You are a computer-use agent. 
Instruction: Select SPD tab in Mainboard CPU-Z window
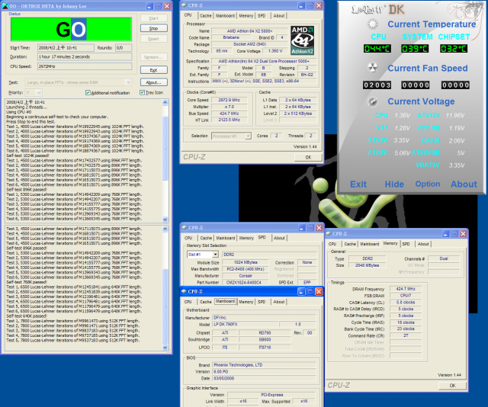click(x=262, y=302)
